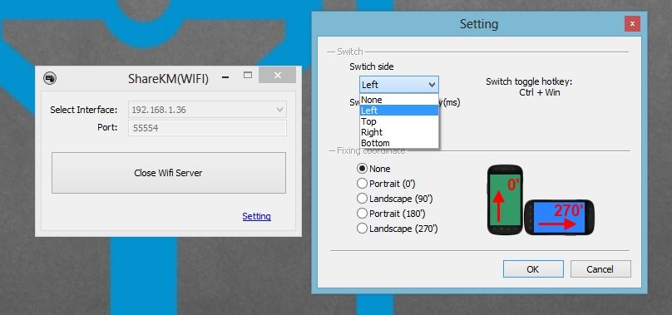Click the landscape phone 270' illustration
The width and height of the screenshot is (672, 315).
(559, 217)
